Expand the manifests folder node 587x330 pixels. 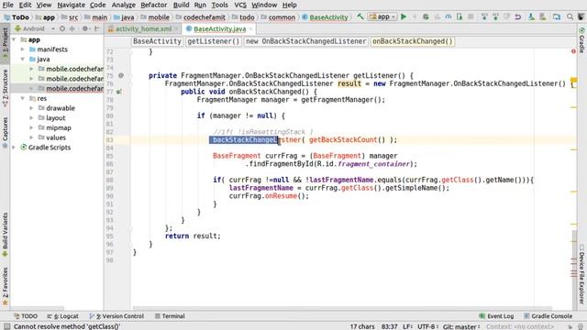pos(23,49)
